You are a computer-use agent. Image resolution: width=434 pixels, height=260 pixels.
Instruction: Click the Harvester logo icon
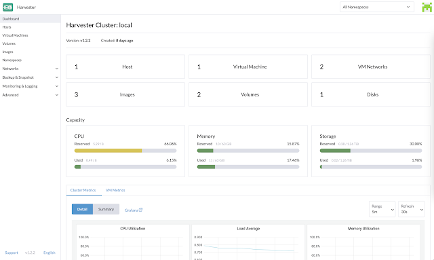(x=7, y=7)
